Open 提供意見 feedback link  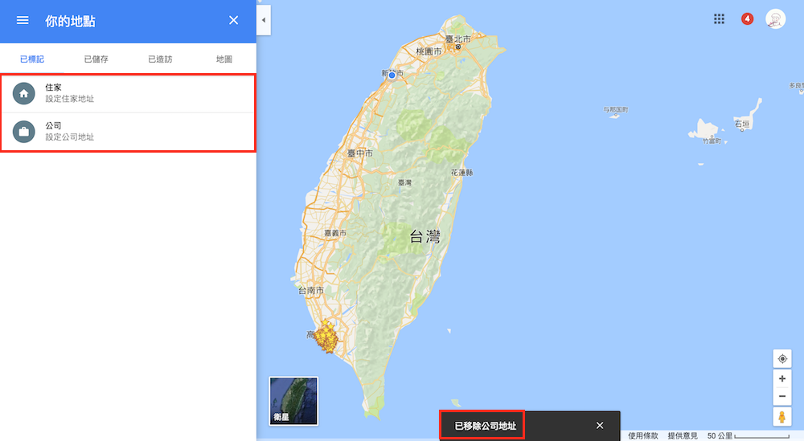(683, 436)
